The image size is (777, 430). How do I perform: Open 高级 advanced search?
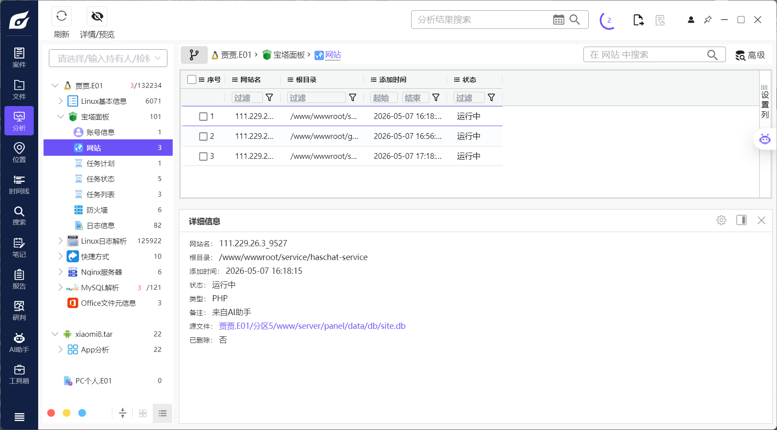pyautogui.click(x=750, y=55)
